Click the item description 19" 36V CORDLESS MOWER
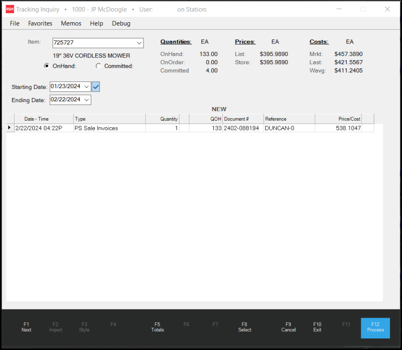The height and width of the screenshot is (350, 402). click(x=91, y=56)
